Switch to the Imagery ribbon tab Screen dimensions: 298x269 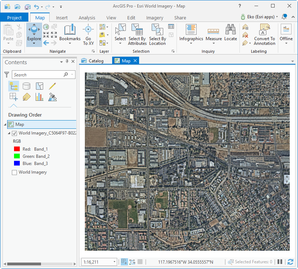pyautogui.click(x=154, y=18)
